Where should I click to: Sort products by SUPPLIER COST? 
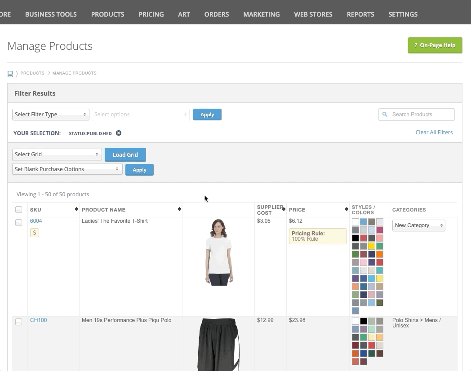tap(283, 209)
